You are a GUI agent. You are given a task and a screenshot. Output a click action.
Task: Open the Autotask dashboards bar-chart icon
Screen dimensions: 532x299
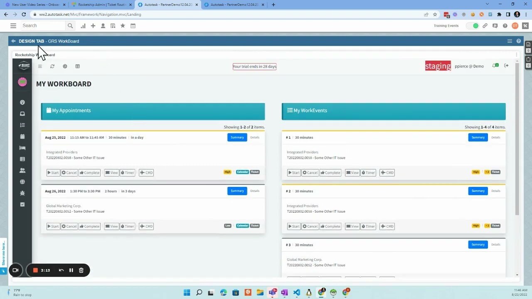coord(83,26)
